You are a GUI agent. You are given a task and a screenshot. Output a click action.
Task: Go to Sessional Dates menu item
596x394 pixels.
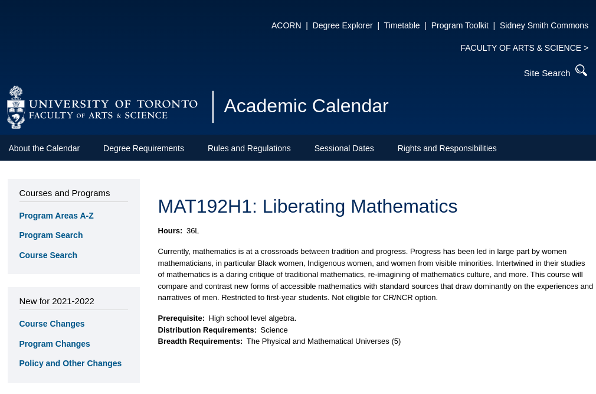click(344, 148)
